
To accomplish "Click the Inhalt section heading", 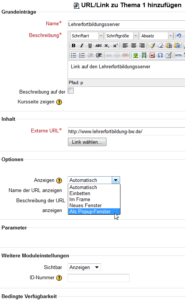I will (x=8, y=119).
